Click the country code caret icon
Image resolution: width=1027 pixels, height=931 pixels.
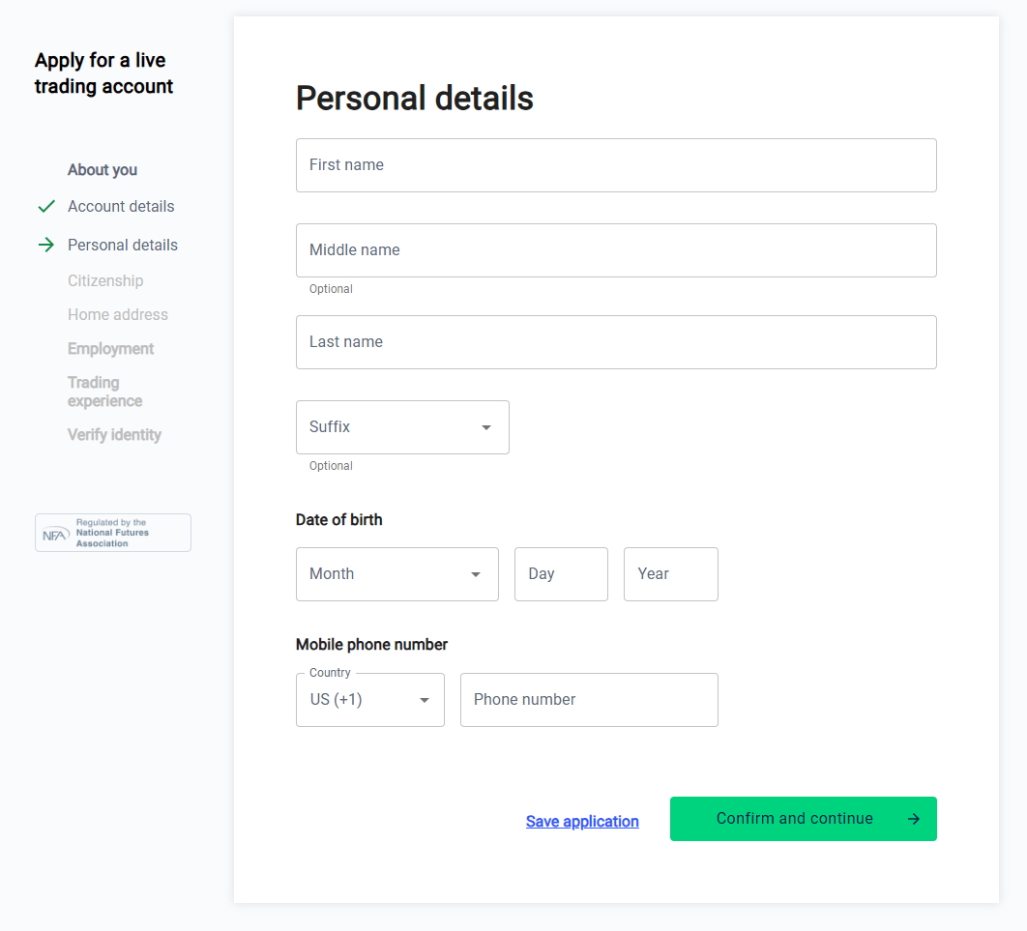tap(425, 701)
